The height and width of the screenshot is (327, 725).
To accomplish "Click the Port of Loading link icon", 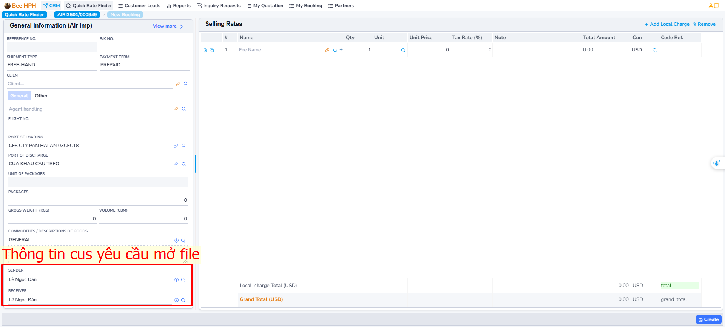I will point(176,146).
